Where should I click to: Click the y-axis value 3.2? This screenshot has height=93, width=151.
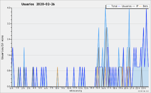pos(9,24)
